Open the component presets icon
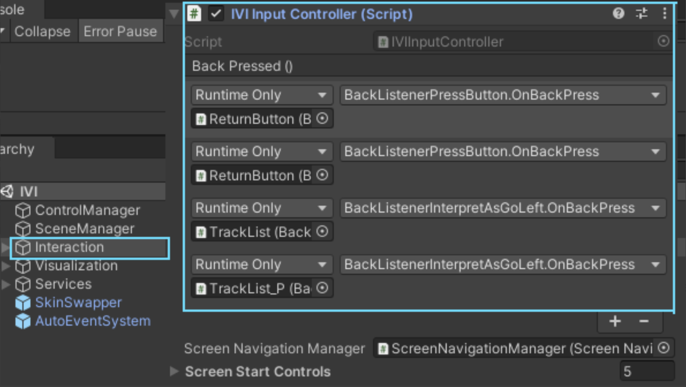The width and height of the screenshot is (686, 387). point(641,14)
